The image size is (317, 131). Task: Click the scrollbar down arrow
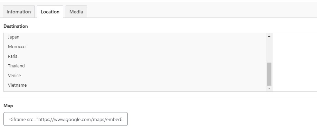point(269,88)
